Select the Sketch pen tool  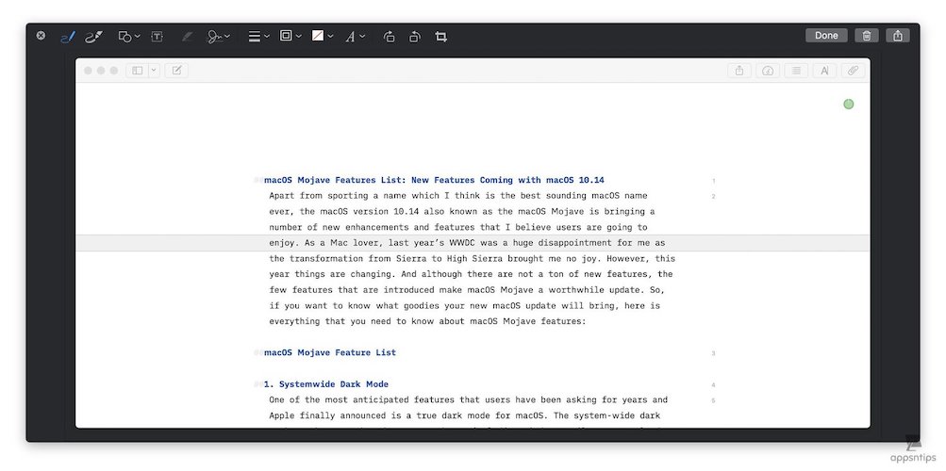point(67,37)
